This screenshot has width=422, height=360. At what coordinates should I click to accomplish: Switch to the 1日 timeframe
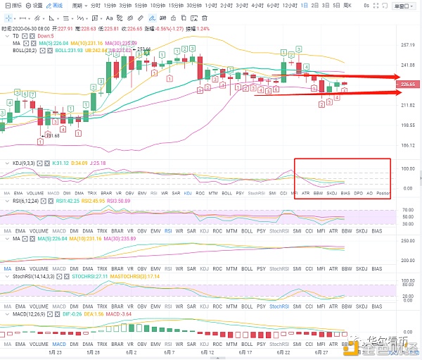tap(304, 6)
